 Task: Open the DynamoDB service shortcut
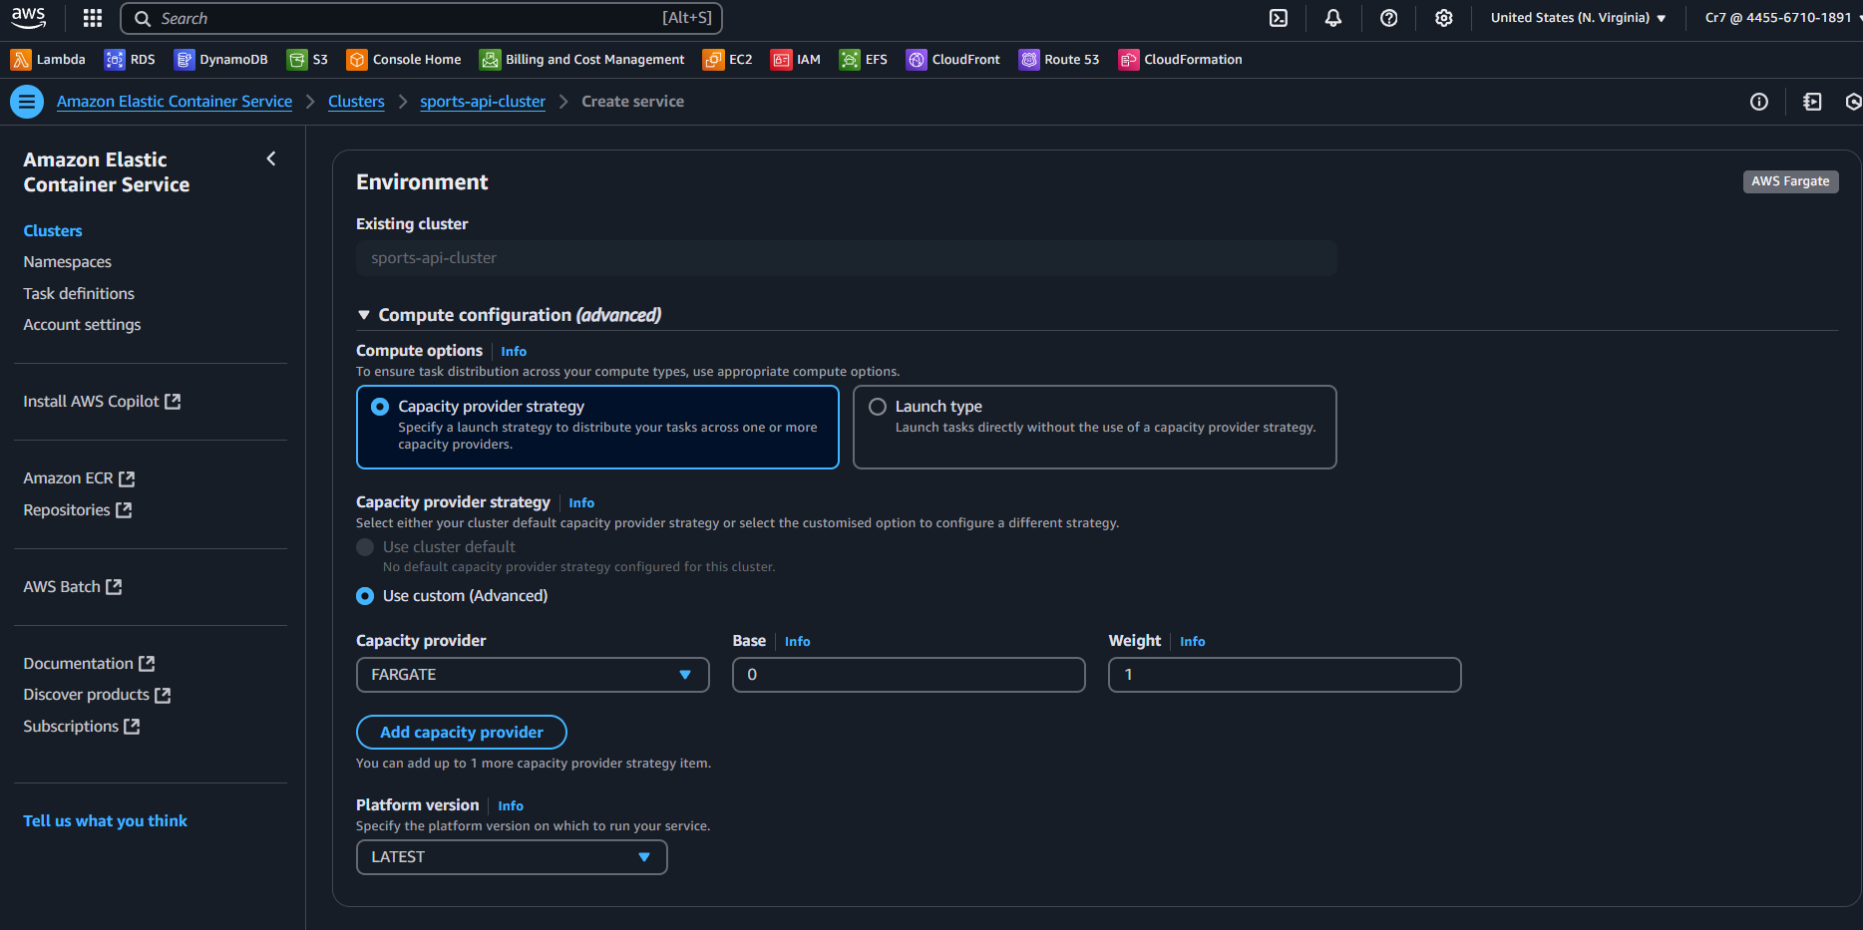[x=221, y=60]
